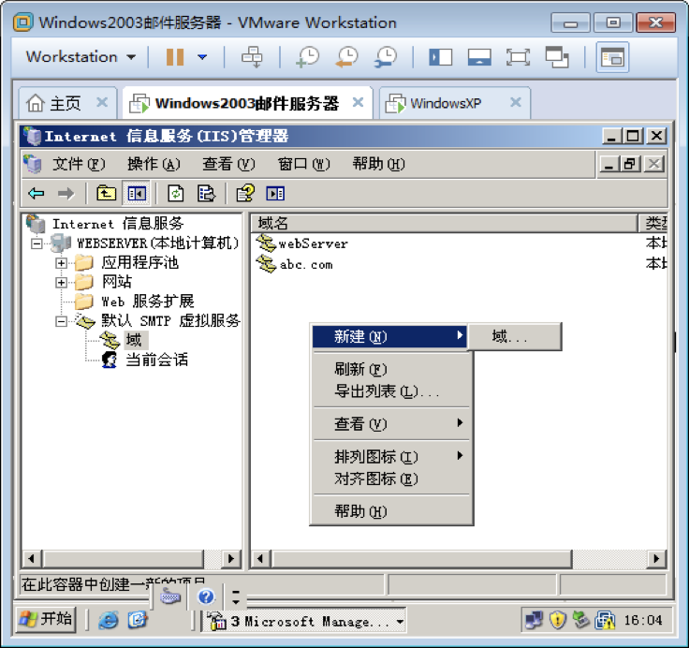This screenshot has width=689, height=648.
Task: Close the Windows2003邮件服务器 tab
Action: [359, 102]
